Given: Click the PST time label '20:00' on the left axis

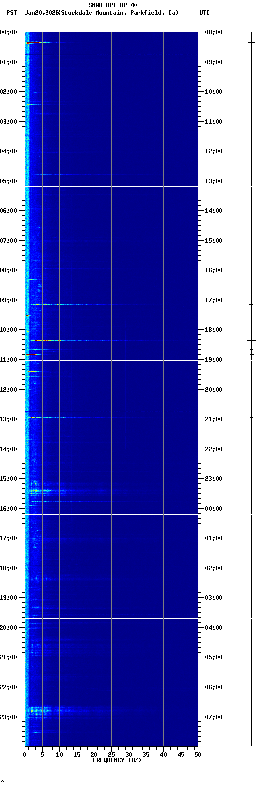Looking at the screenshot, I should coord(9,628).
